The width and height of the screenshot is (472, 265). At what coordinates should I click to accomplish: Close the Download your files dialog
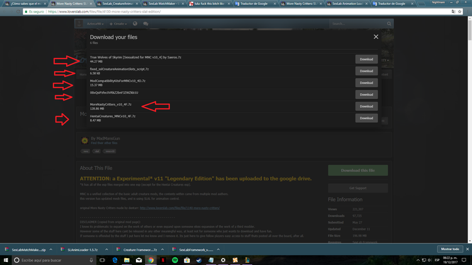(376, 37)
